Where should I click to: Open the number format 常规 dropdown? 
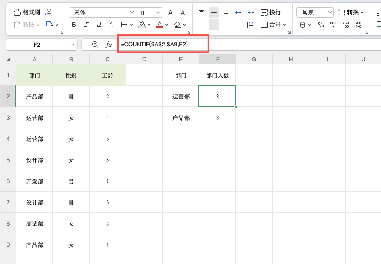(314, 12)
